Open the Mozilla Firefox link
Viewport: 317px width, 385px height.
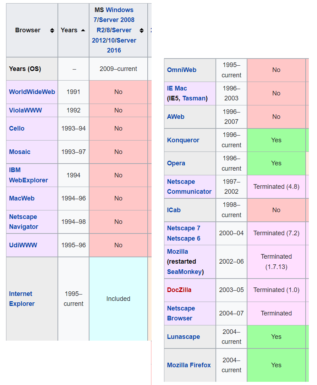tap(189, 365)
